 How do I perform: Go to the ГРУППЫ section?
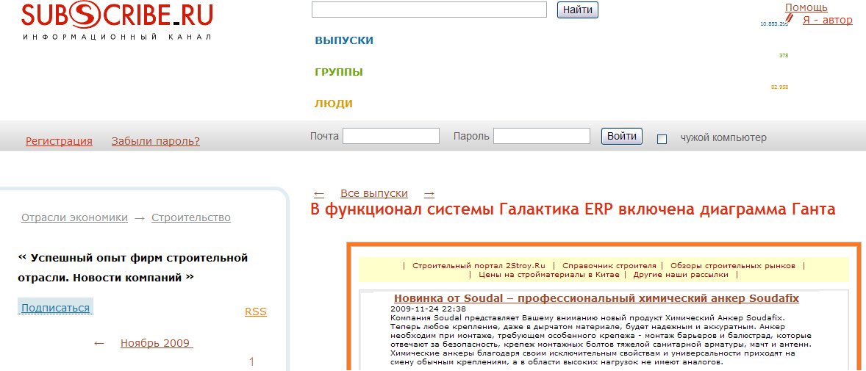339,72
